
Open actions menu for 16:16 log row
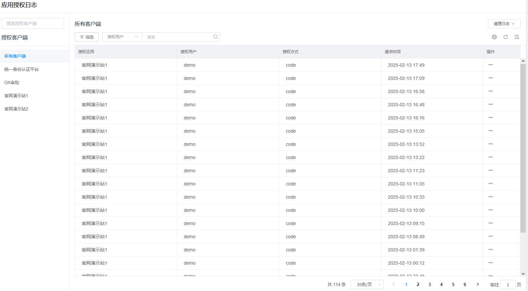[x=490, y=118]
